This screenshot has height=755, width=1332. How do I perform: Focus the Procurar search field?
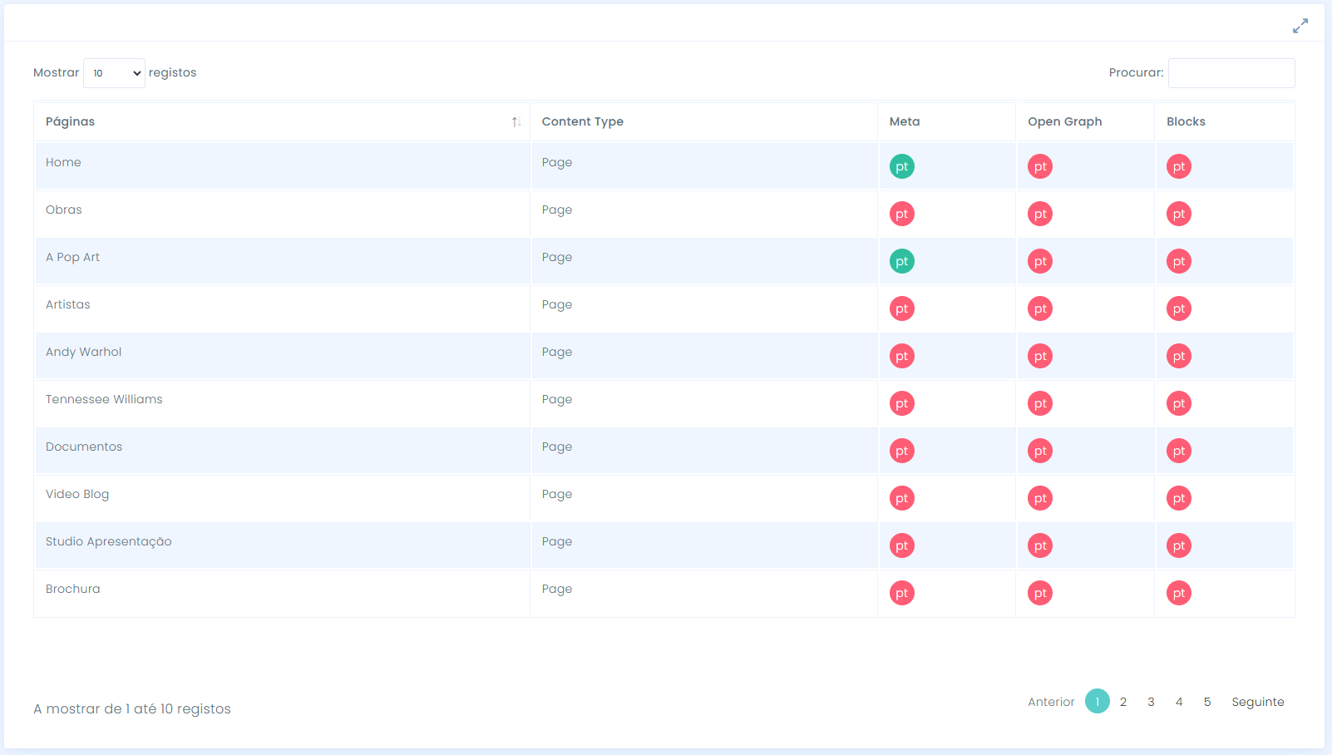(1231, 73)
